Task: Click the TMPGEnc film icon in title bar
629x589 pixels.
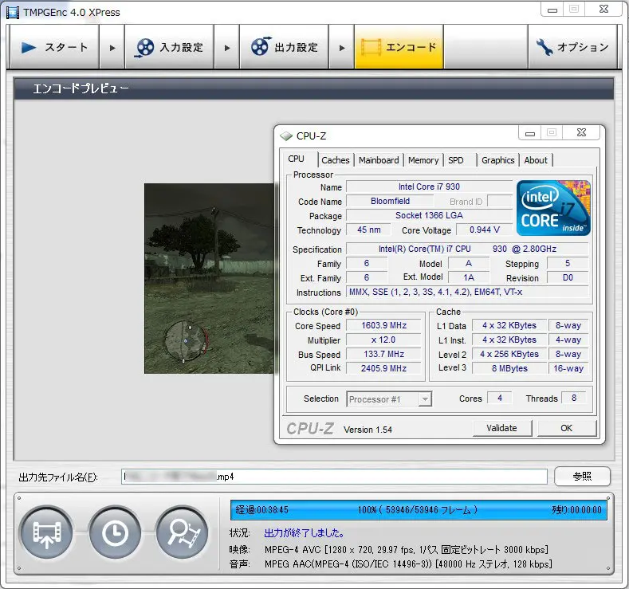Action: [x=13, y=12]
